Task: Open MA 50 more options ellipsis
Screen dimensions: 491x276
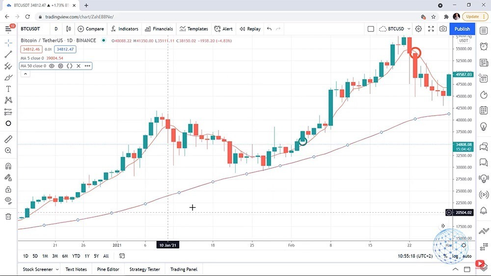Action: coord(87,66)
